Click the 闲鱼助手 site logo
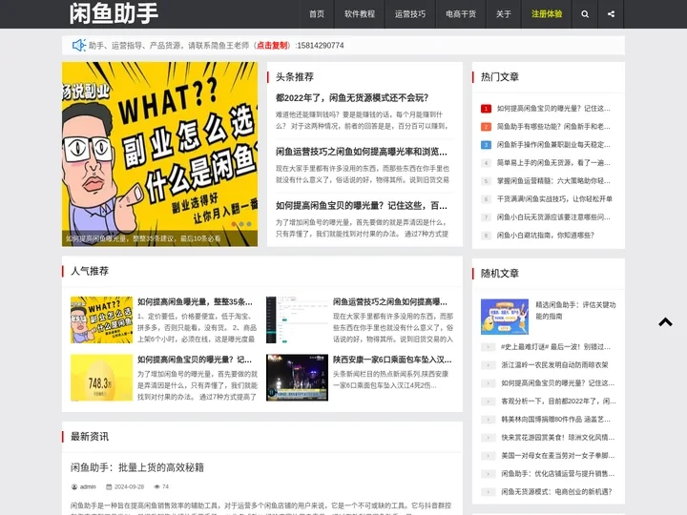Image resolution: width=687 pixels, height=515 pixels. tap(114, 13)
